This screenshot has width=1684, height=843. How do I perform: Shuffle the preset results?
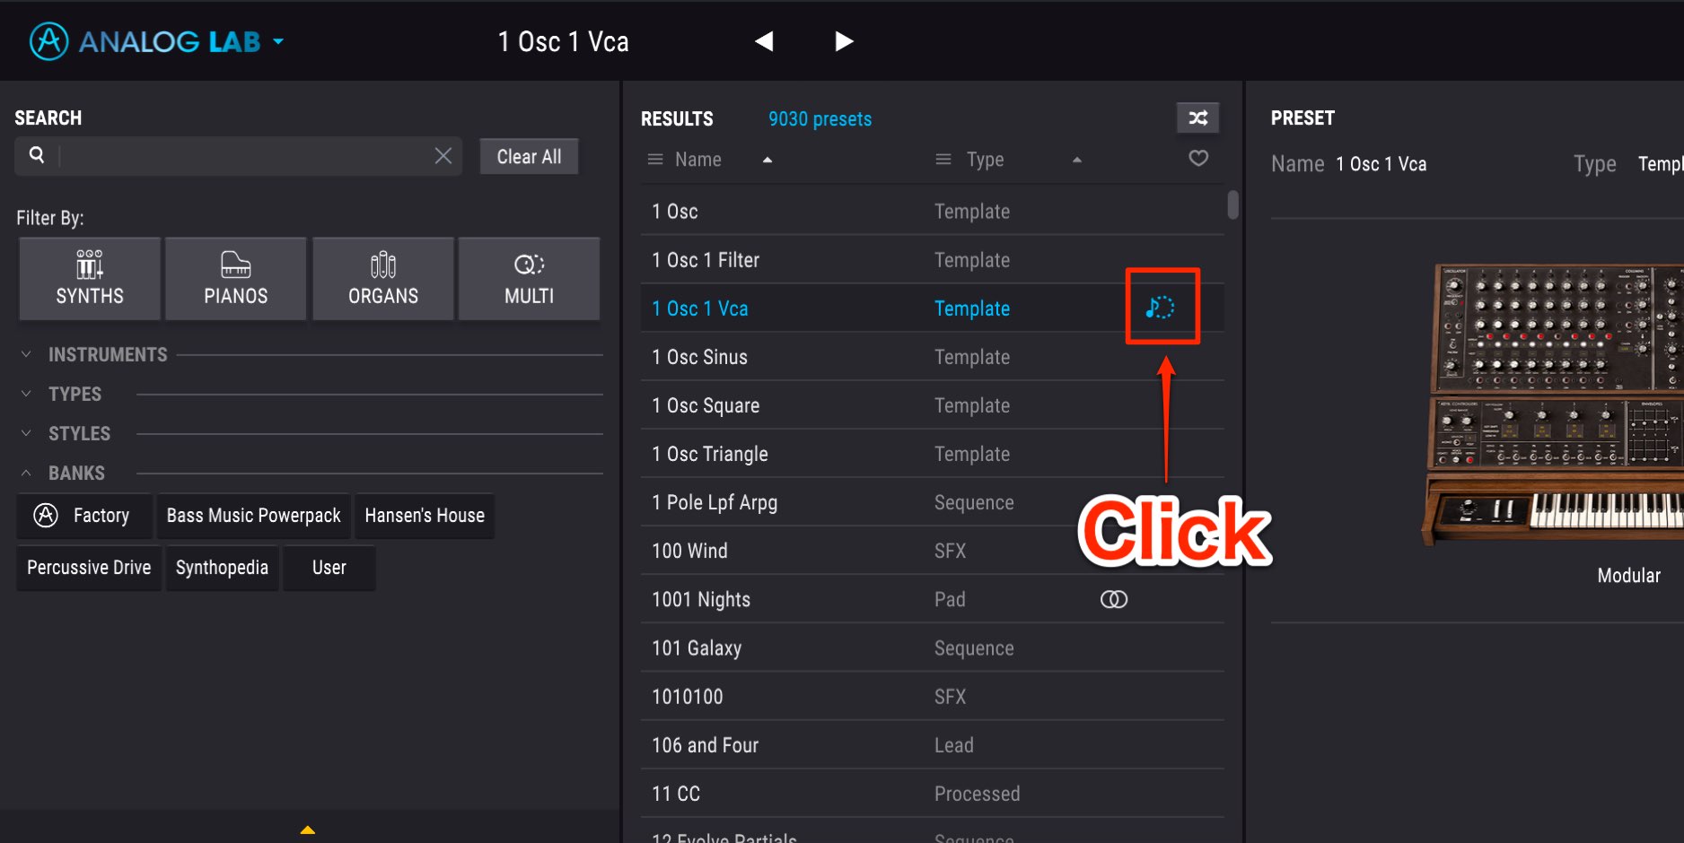pyautogui.click(x=1198, y=117)
